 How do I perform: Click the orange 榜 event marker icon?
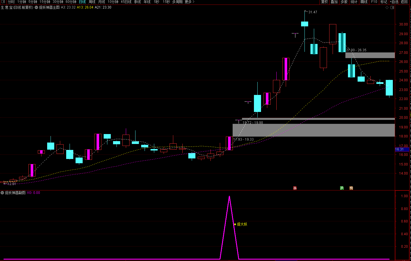pos(351,188)
